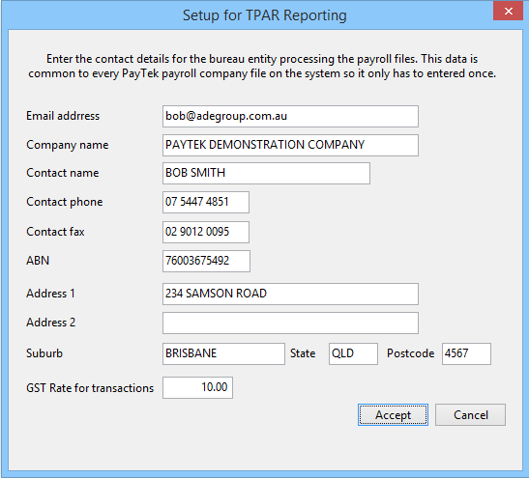Click the Suburb field containing BRISBANE

(223, 353)
